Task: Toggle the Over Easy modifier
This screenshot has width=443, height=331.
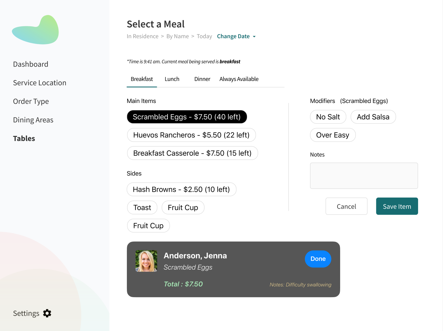Action: point(332,135)
